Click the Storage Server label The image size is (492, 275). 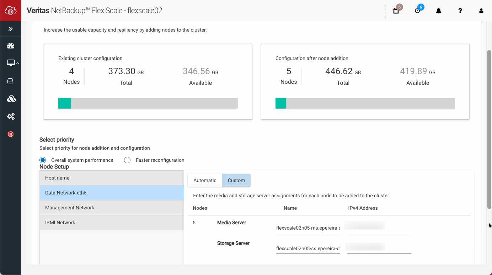pos(233,243)
